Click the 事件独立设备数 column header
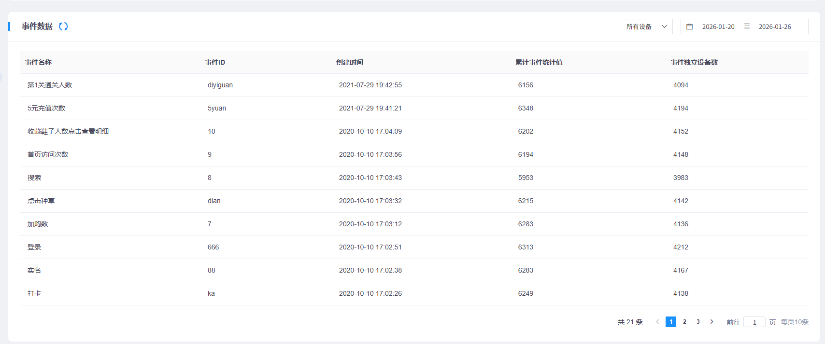The image size is (825, 344). point(694,62)
